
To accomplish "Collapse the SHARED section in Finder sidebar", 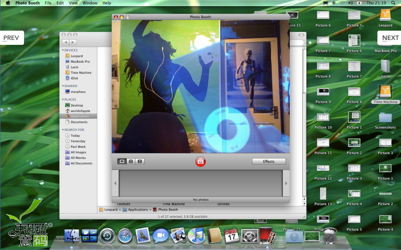I will pos(63,86).
